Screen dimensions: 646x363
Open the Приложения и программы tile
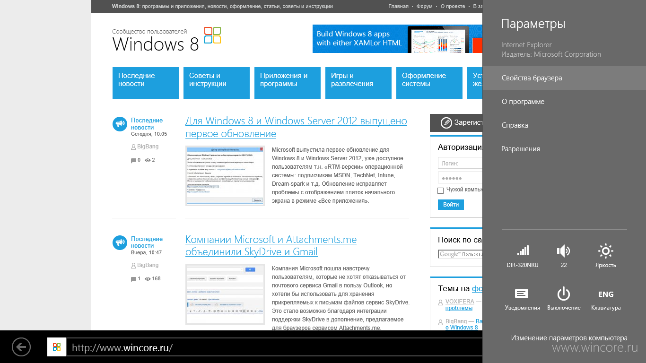tap(288, 83)
